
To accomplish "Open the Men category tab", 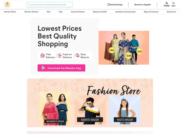I will click(49, 12).
